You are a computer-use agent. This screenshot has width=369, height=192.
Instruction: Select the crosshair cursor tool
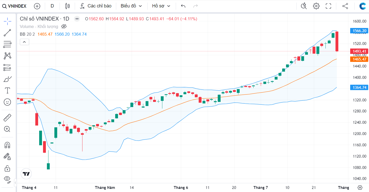pos(7,21)
